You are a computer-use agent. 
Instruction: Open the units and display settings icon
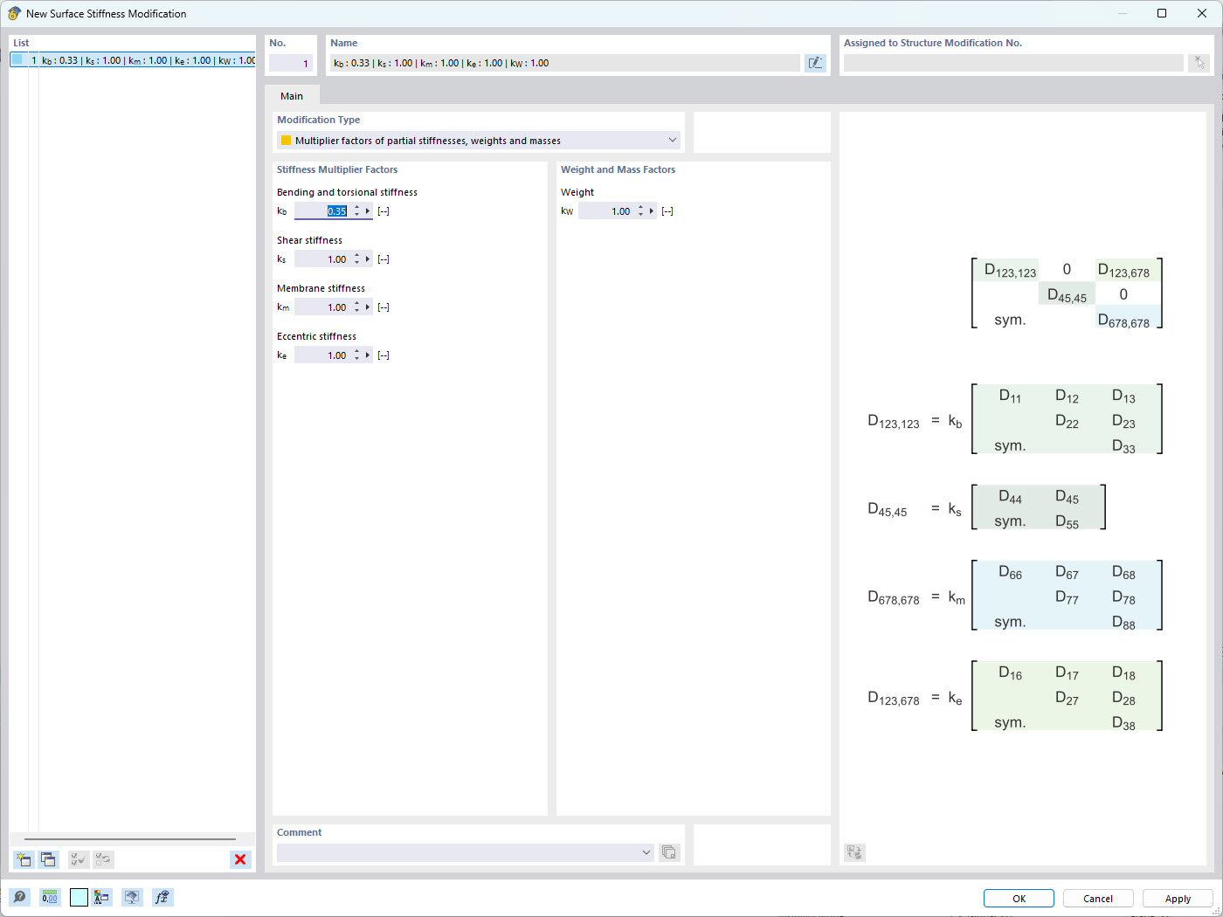pyautogui.click(x=101, y=897)
